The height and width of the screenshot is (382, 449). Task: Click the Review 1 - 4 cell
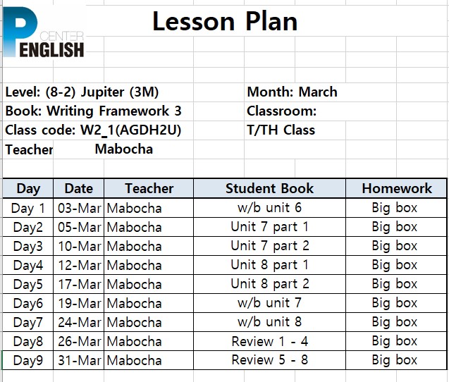click(269, 341)
